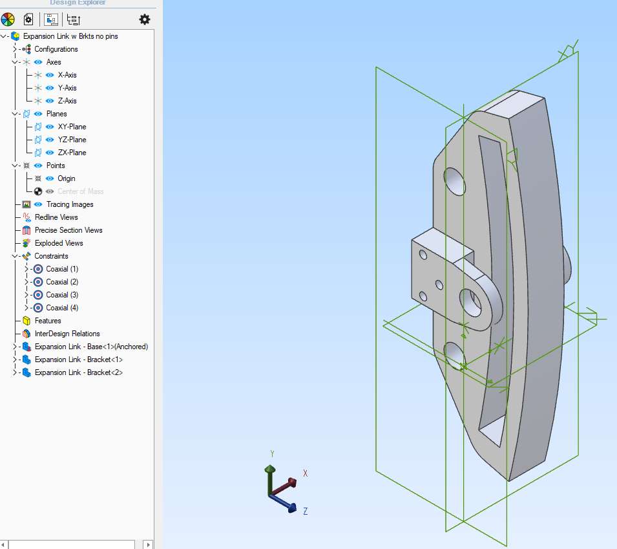Screen dimensions: 617x549
Task: Select the Precise Section Views label
Action: [68, 230]
